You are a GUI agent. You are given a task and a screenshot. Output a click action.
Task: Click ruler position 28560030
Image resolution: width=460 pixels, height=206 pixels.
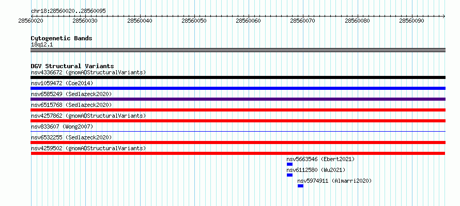[x=85, y=21]
